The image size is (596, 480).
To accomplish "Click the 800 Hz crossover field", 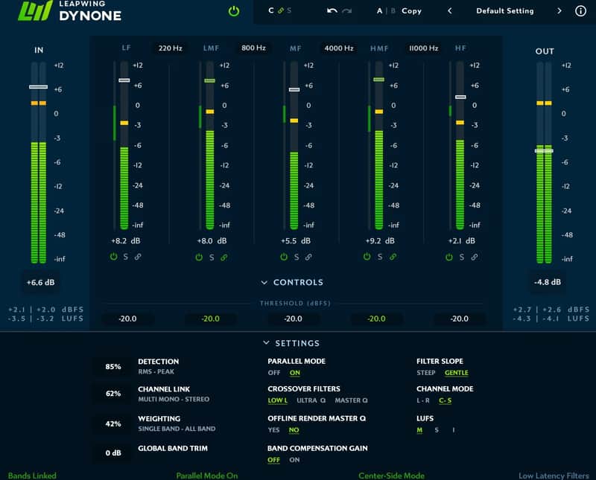I will point(253,48).
